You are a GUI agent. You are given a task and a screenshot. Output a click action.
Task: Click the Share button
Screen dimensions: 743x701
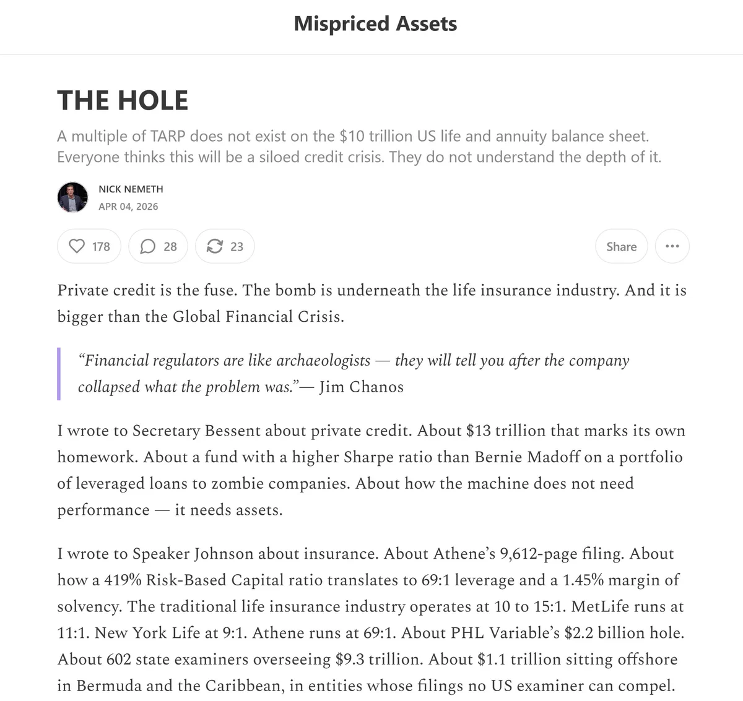click(621, 246)
